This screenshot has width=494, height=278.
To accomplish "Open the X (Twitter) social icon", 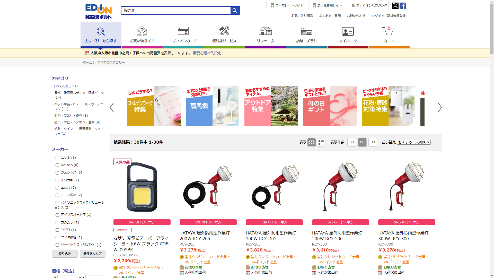I will coord(395,6).
